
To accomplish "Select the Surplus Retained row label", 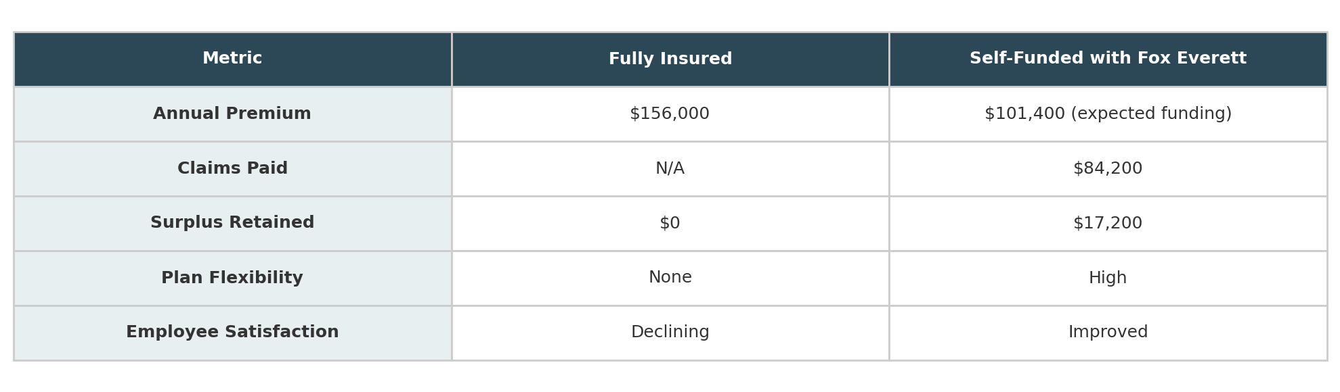I will [232, 224].
